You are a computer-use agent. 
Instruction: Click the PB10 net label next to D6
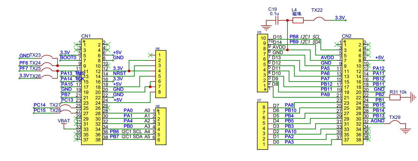(x=291, y=110)
